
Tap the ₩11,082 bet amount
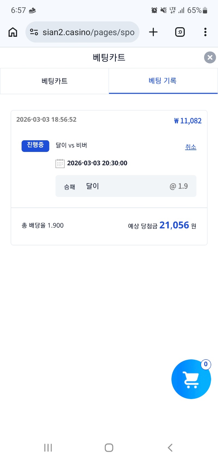tap(188, 121)
